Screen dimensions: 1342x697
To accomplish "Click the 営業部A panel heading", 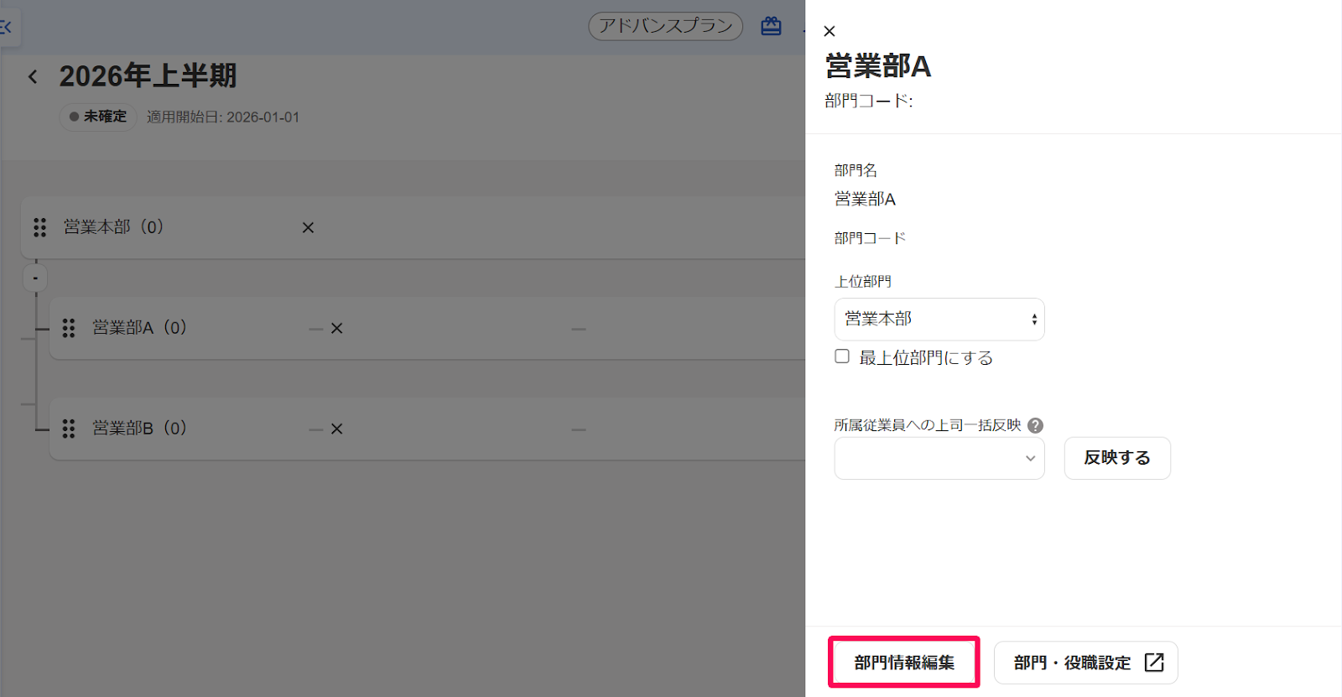I will 878,66.
